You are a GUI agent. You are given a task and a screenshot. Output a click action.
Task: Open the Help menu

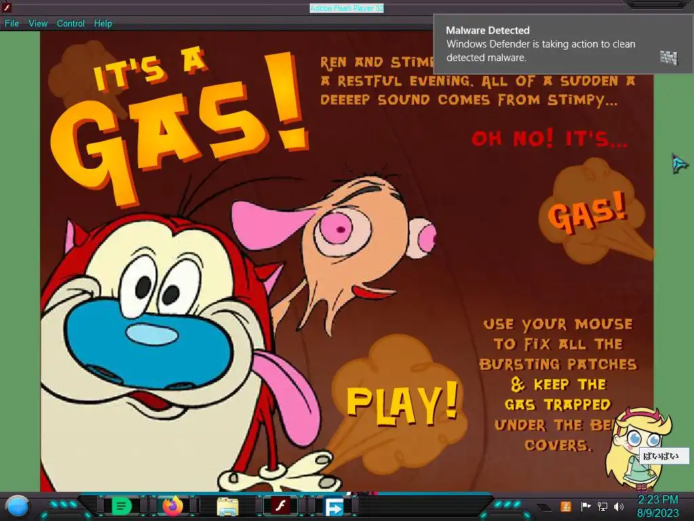pos(103,24)
